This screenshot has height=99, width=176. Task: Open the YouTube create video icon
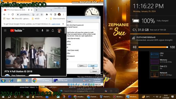[x=48, y=31]
